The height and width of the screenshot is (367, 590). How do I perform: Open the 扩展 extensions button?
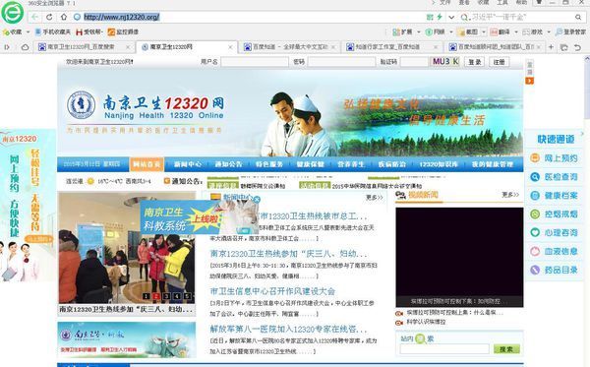(402, 32)
